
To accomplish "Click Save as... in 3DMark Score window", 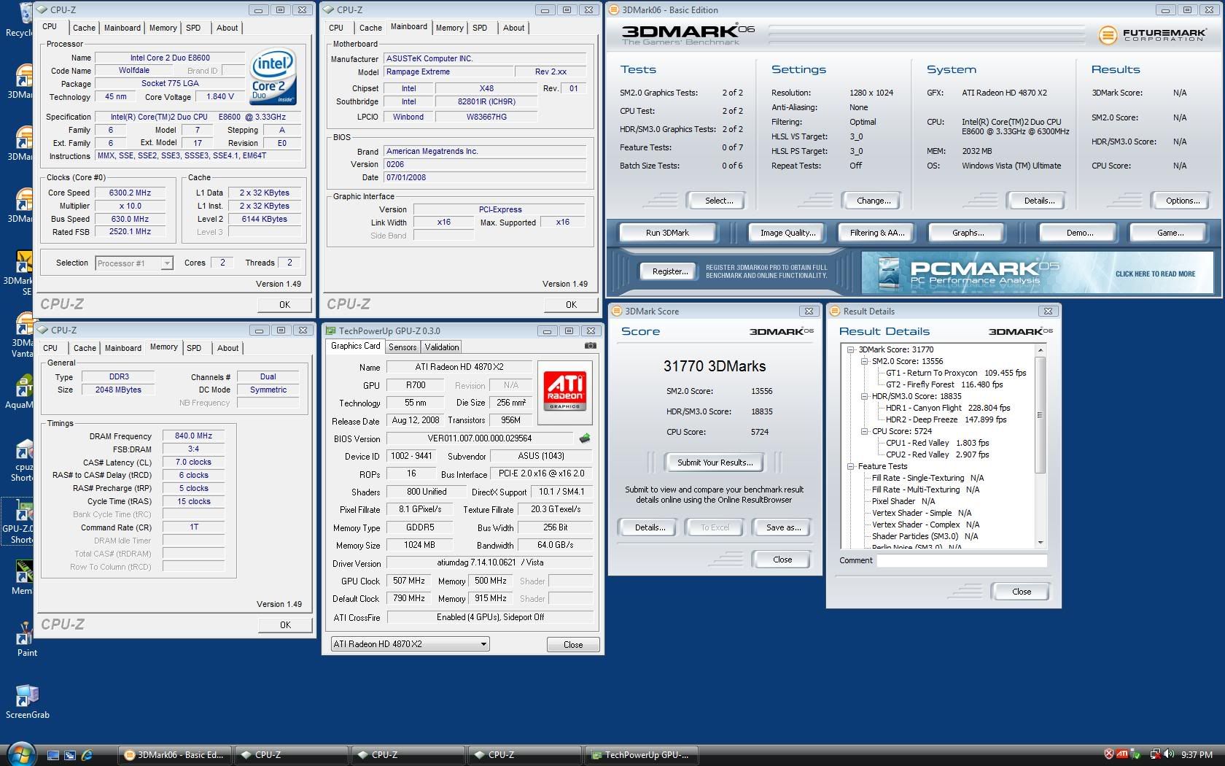I will (x=783, y=527).
